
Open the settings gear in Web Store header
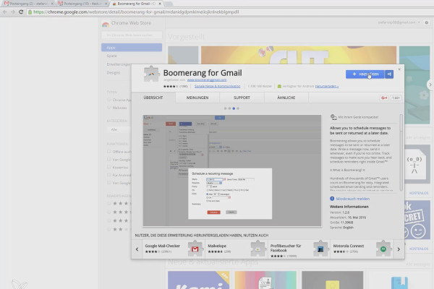(427, 22)
